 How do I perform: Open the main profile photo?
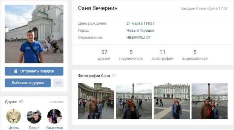[34, 34]
